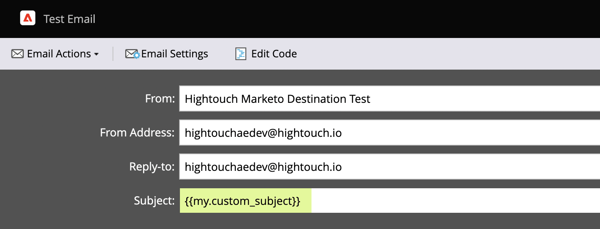The image size is (600, 229).
Task: Place cursor in the Reply-to field
Action: 388,167
